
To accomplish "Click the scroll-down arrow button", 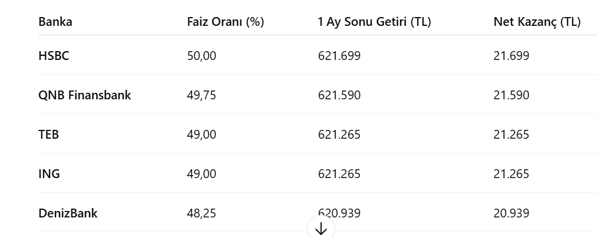I will pyautogui.click(x=321, y=229).
